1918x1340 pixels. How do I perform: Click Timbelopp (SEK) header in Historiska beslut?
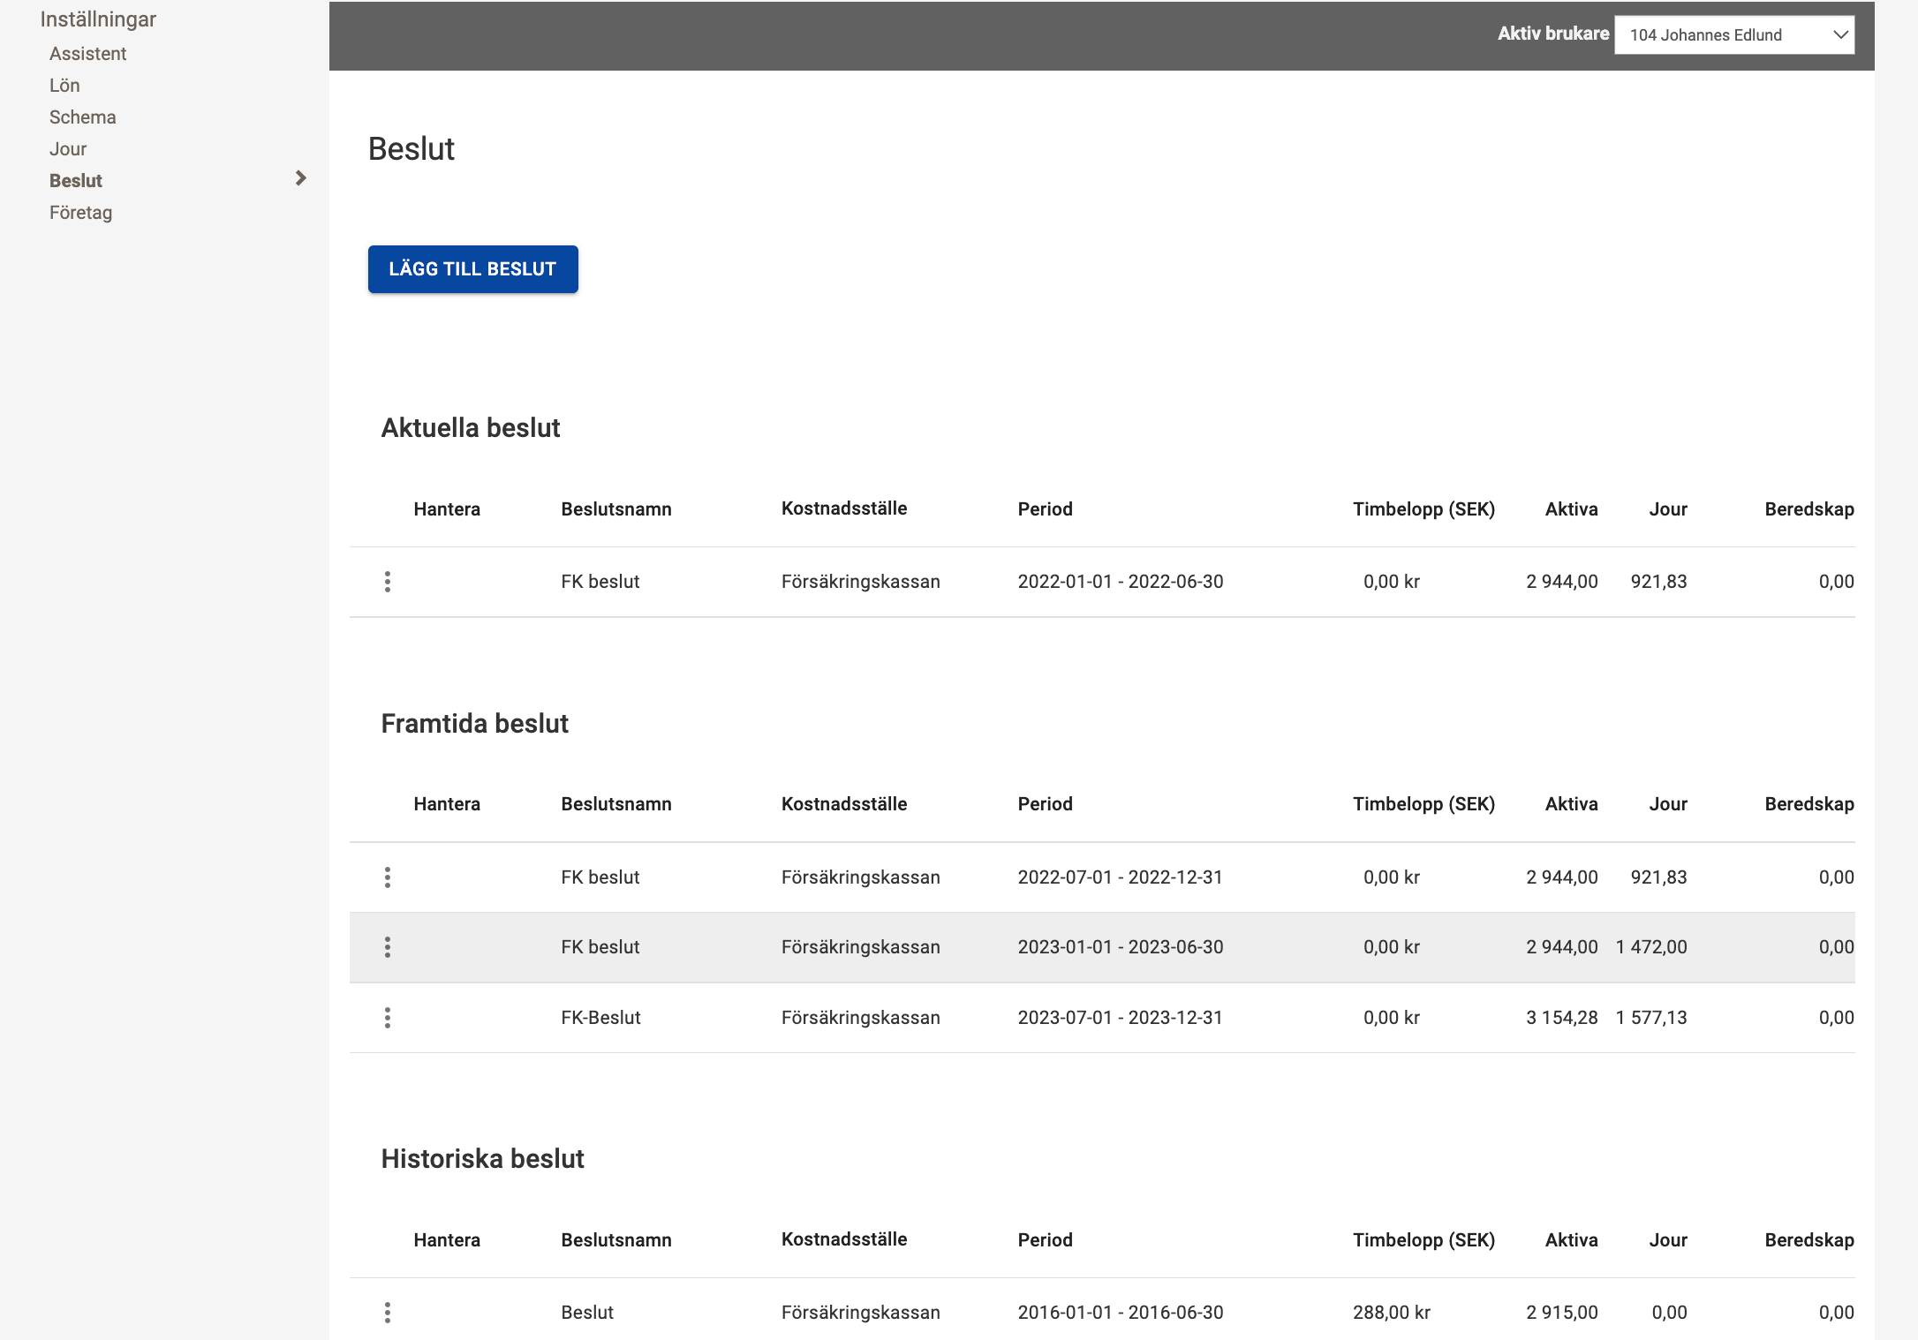(1423, 1240)
